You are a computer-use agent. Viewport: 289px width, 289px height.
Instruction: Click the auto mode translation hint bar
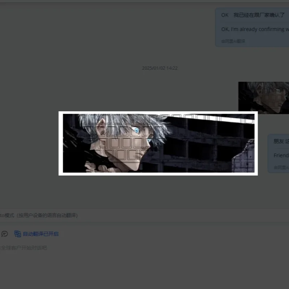coord(144,215)
